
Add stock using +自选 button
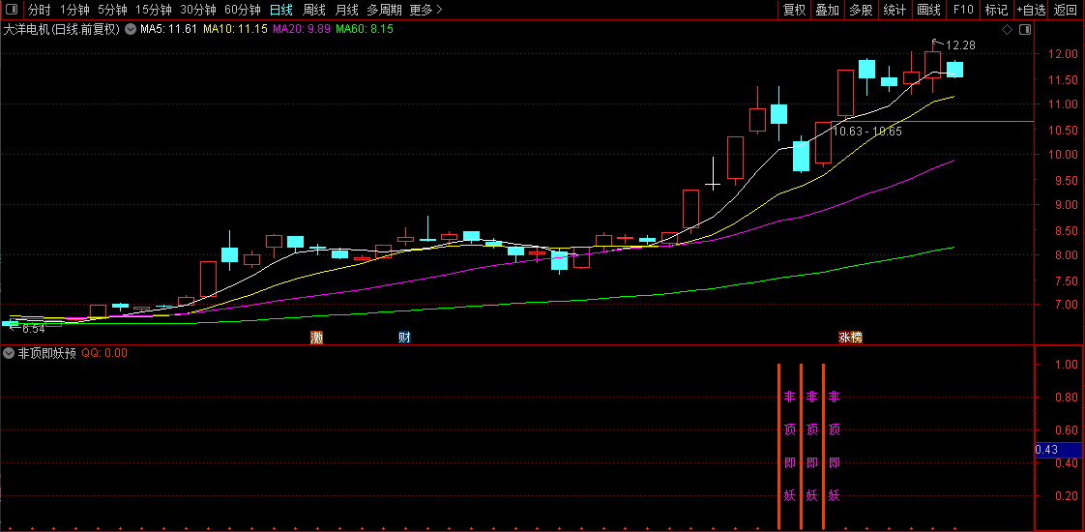(1031, 10)
